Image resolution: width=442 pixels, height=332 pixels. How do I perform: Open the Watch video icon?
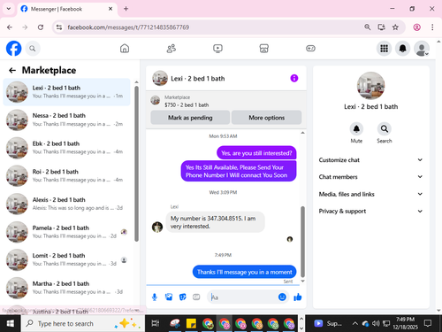pyautogui.click(x=217, y=49)
